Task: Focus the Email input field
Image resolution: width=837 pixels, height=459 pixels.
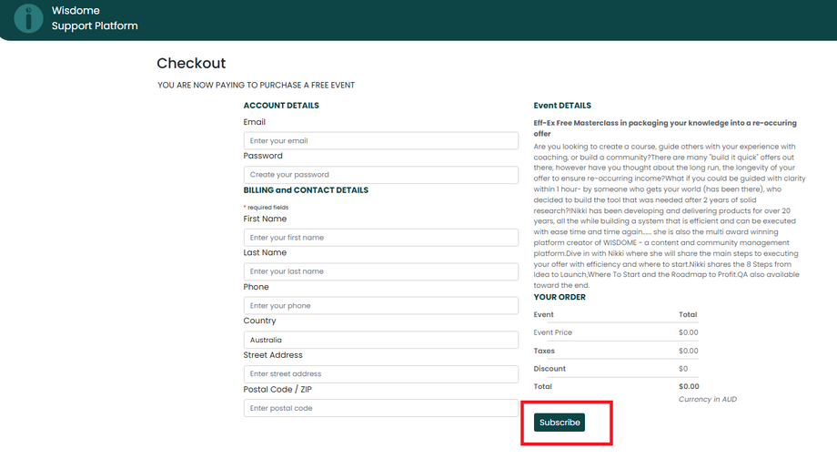Action: [380, 141]
